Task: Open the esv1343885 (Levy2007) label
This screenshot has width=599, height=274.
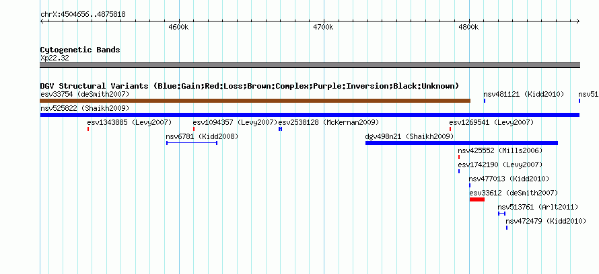Action: [129, 122]
